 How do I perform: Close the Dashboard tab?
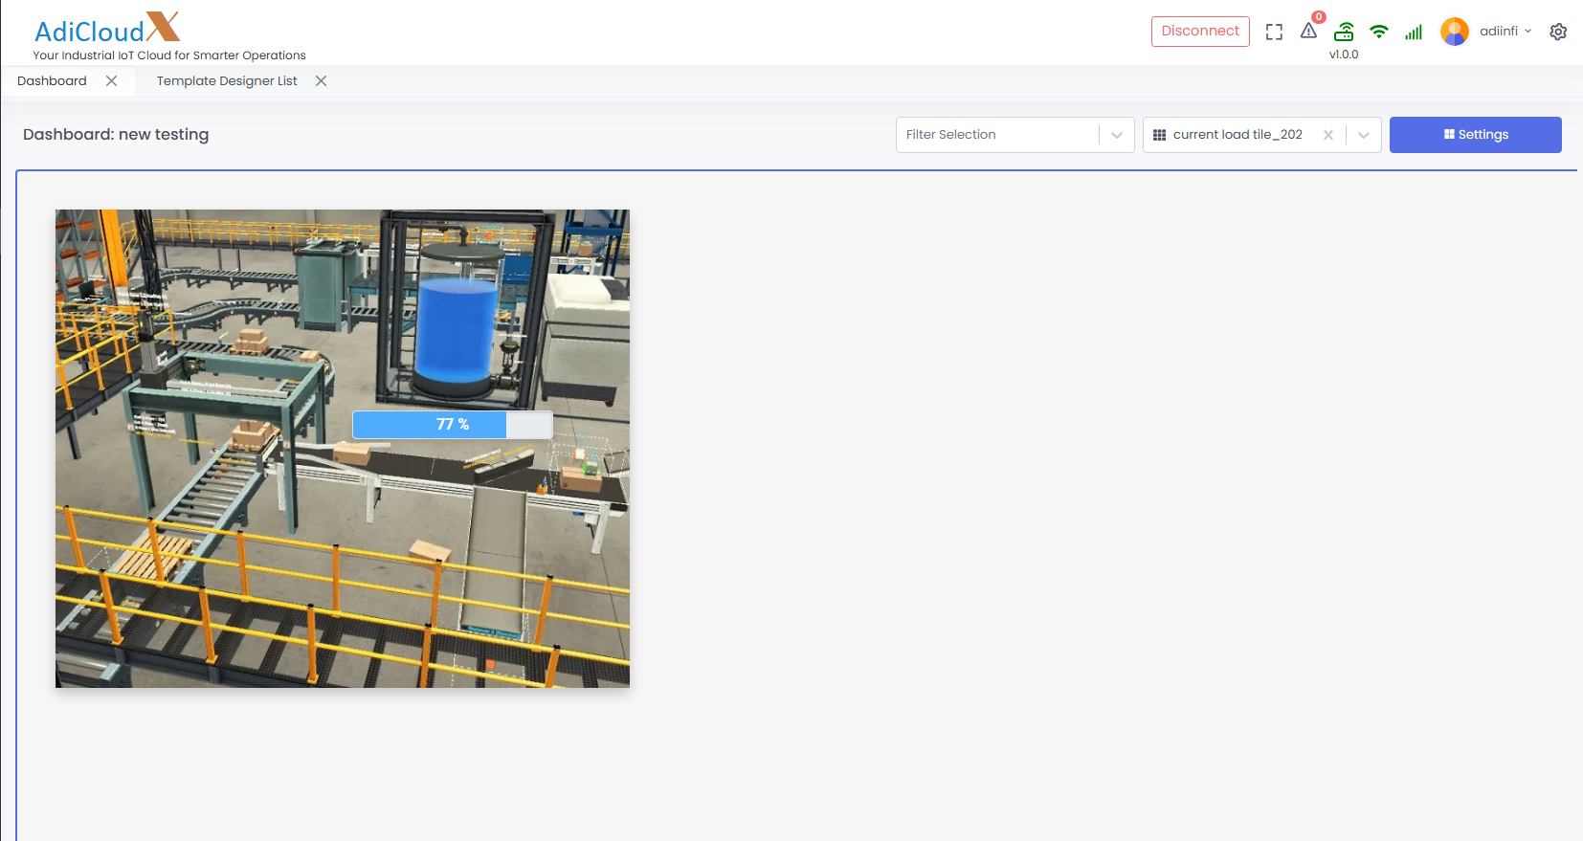click(x=112, y=81)
